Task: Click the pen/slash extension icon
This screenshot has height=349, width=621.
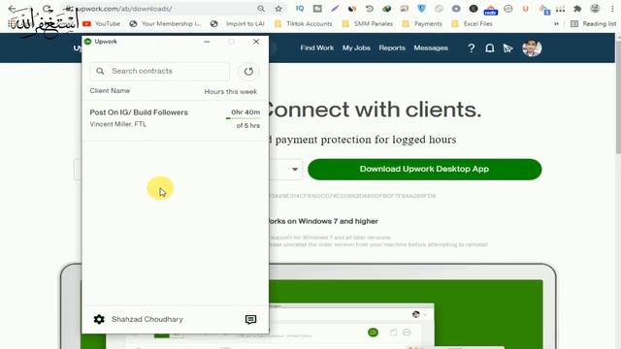Action: pyautogui.click(x=335, y=9)
